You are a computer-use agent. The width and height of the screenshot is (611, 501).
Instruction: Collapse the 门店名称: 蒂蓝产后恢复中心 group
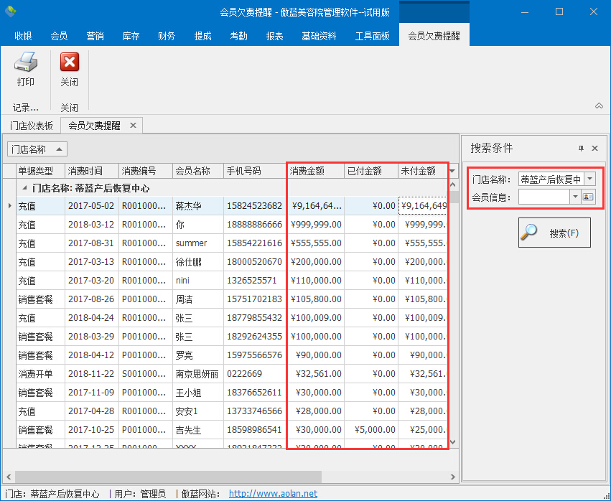pyautogui.click(x=24, y=189)
